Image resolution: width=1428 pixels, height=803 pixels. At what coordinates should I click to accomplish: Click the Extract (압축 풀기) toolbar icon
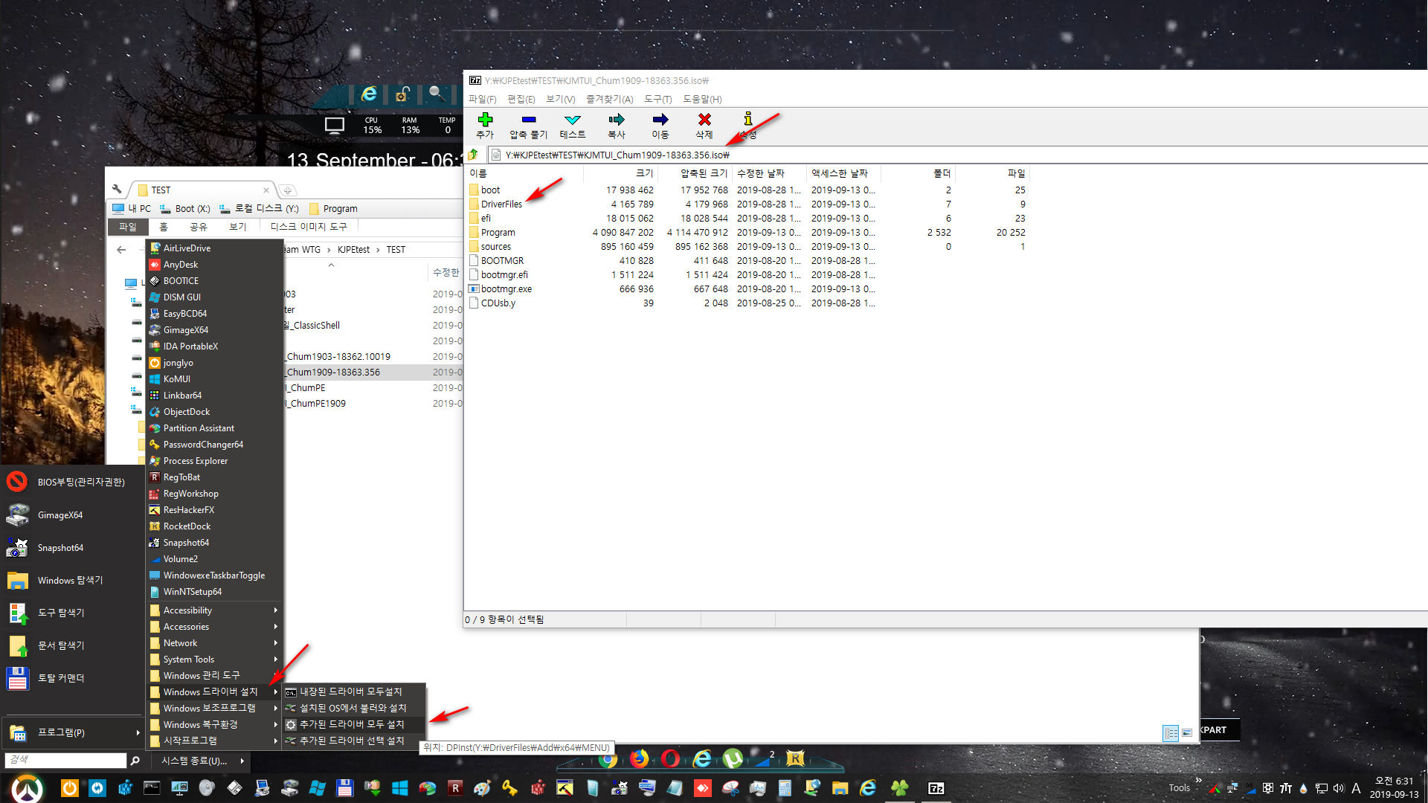[x=528, y=125]
